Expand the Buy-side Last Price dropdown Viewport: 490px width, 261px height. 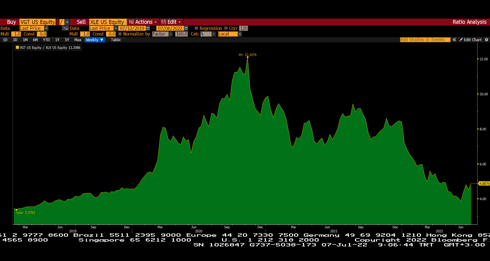pyautogui.click(x=46, y=28)
